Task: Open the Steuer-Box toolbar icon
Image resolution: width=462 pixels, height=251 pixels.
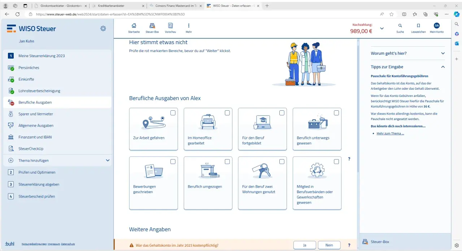Action: tap(152, 26)
